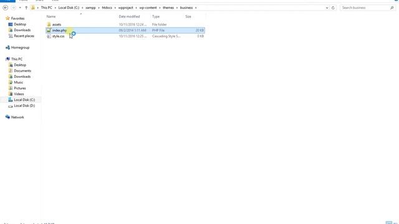
Task: Click 'File folder' type cell
Action: (x=160, y=25)
